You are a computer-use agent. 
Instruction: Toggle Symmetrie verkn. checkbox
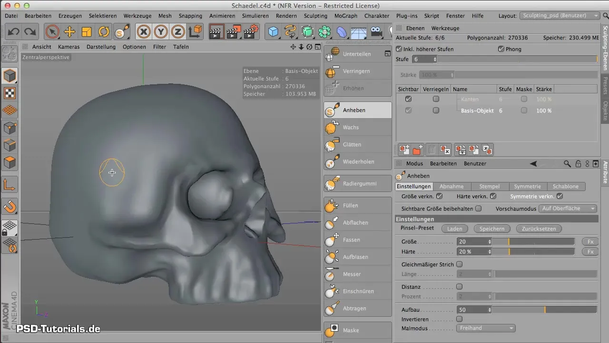point(560,196)
